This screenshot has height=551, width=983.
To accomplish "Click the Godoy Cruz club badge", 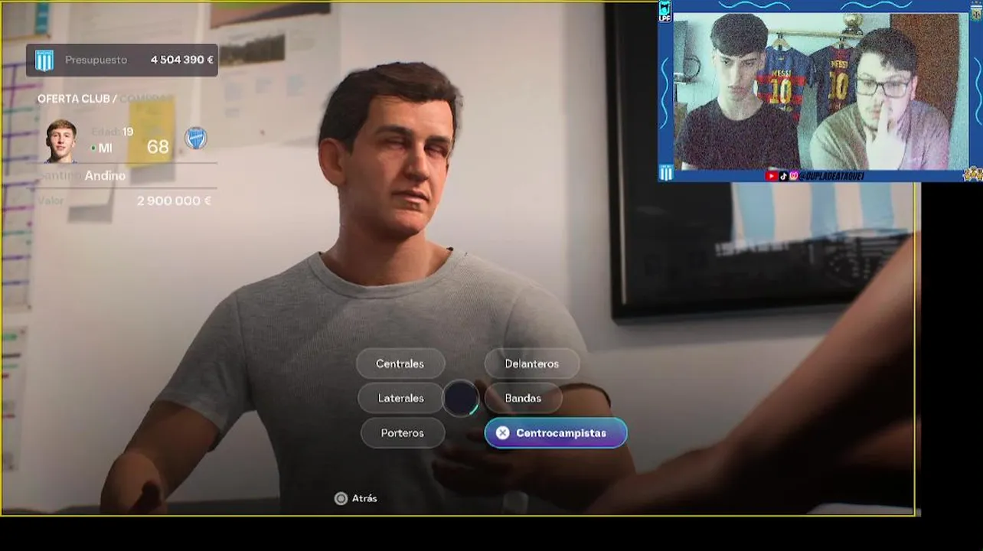I will tap(196, 139).
